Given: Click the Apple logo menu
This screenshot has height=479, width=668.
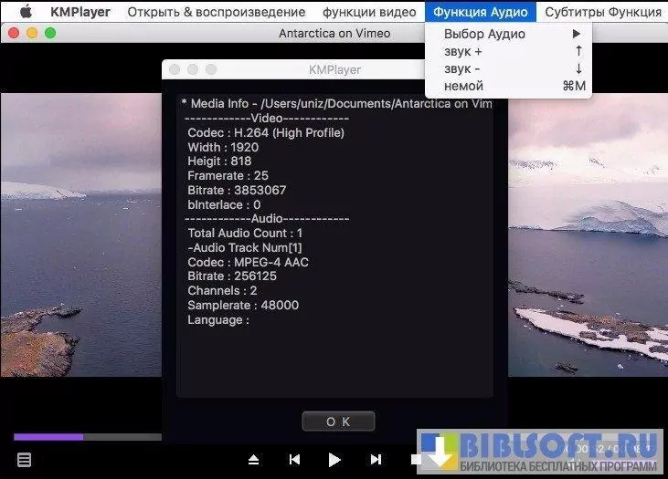Looking at the screenshot, I should (x=26, y=12).
